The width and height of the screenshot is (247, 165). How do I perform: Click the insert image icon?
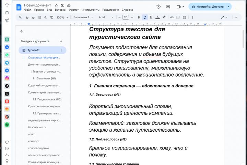pyautogui.click(x=184, y=17)
